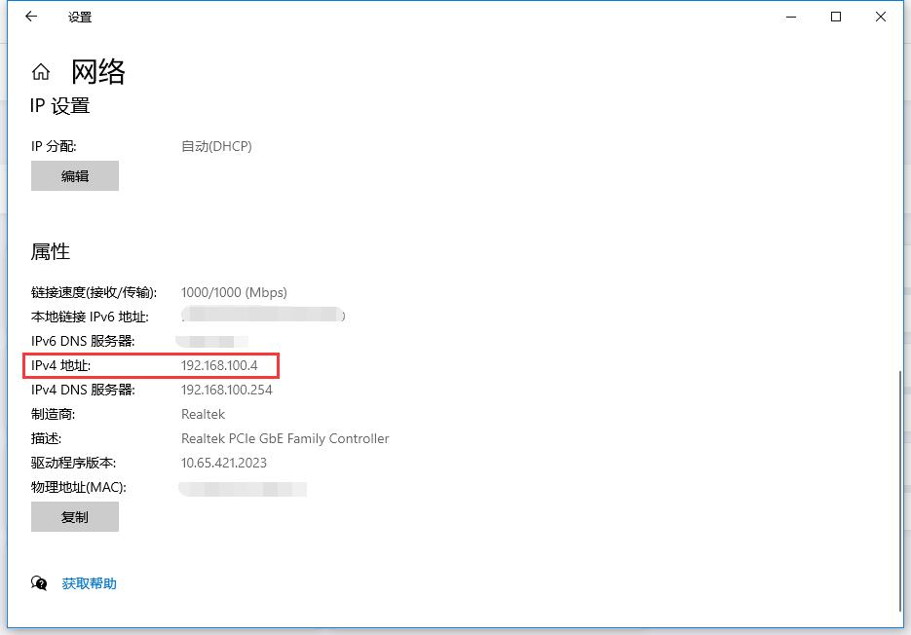Click the get help chat icon
Image resolution: width=911 pixels, height=635 pixels.
point(39,583)
